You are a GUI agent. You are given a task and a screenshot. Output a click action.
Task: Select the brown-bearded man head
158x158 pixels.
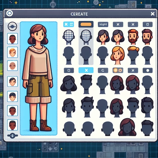pos(147,37)
